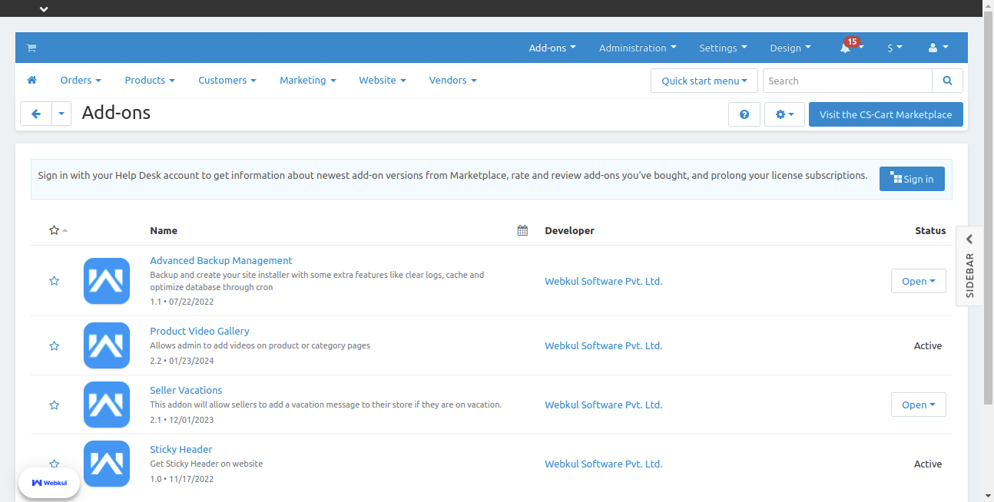
Task: Click Webkul developer link for Advanced Backup
Action: pyautogui.click(x=604, y=281)
